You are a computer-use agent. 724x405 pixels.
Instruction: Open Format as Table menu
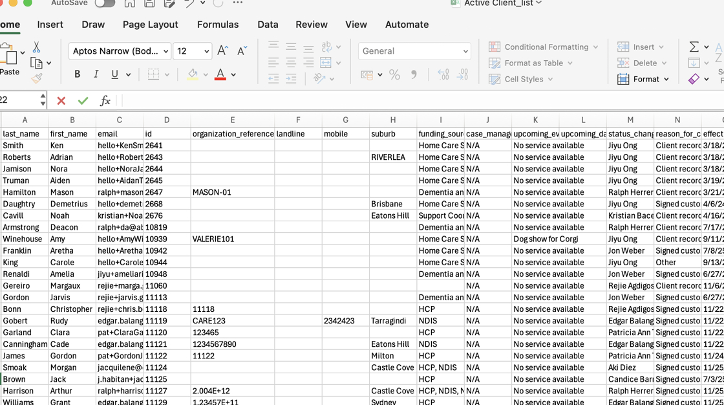pos(531,63)
